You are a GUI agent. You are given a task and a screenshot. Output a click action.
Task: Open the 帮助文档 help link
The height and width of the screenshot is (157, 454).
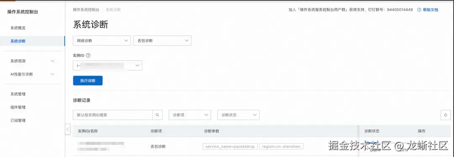pyautogui.click(x=430, y=10)
